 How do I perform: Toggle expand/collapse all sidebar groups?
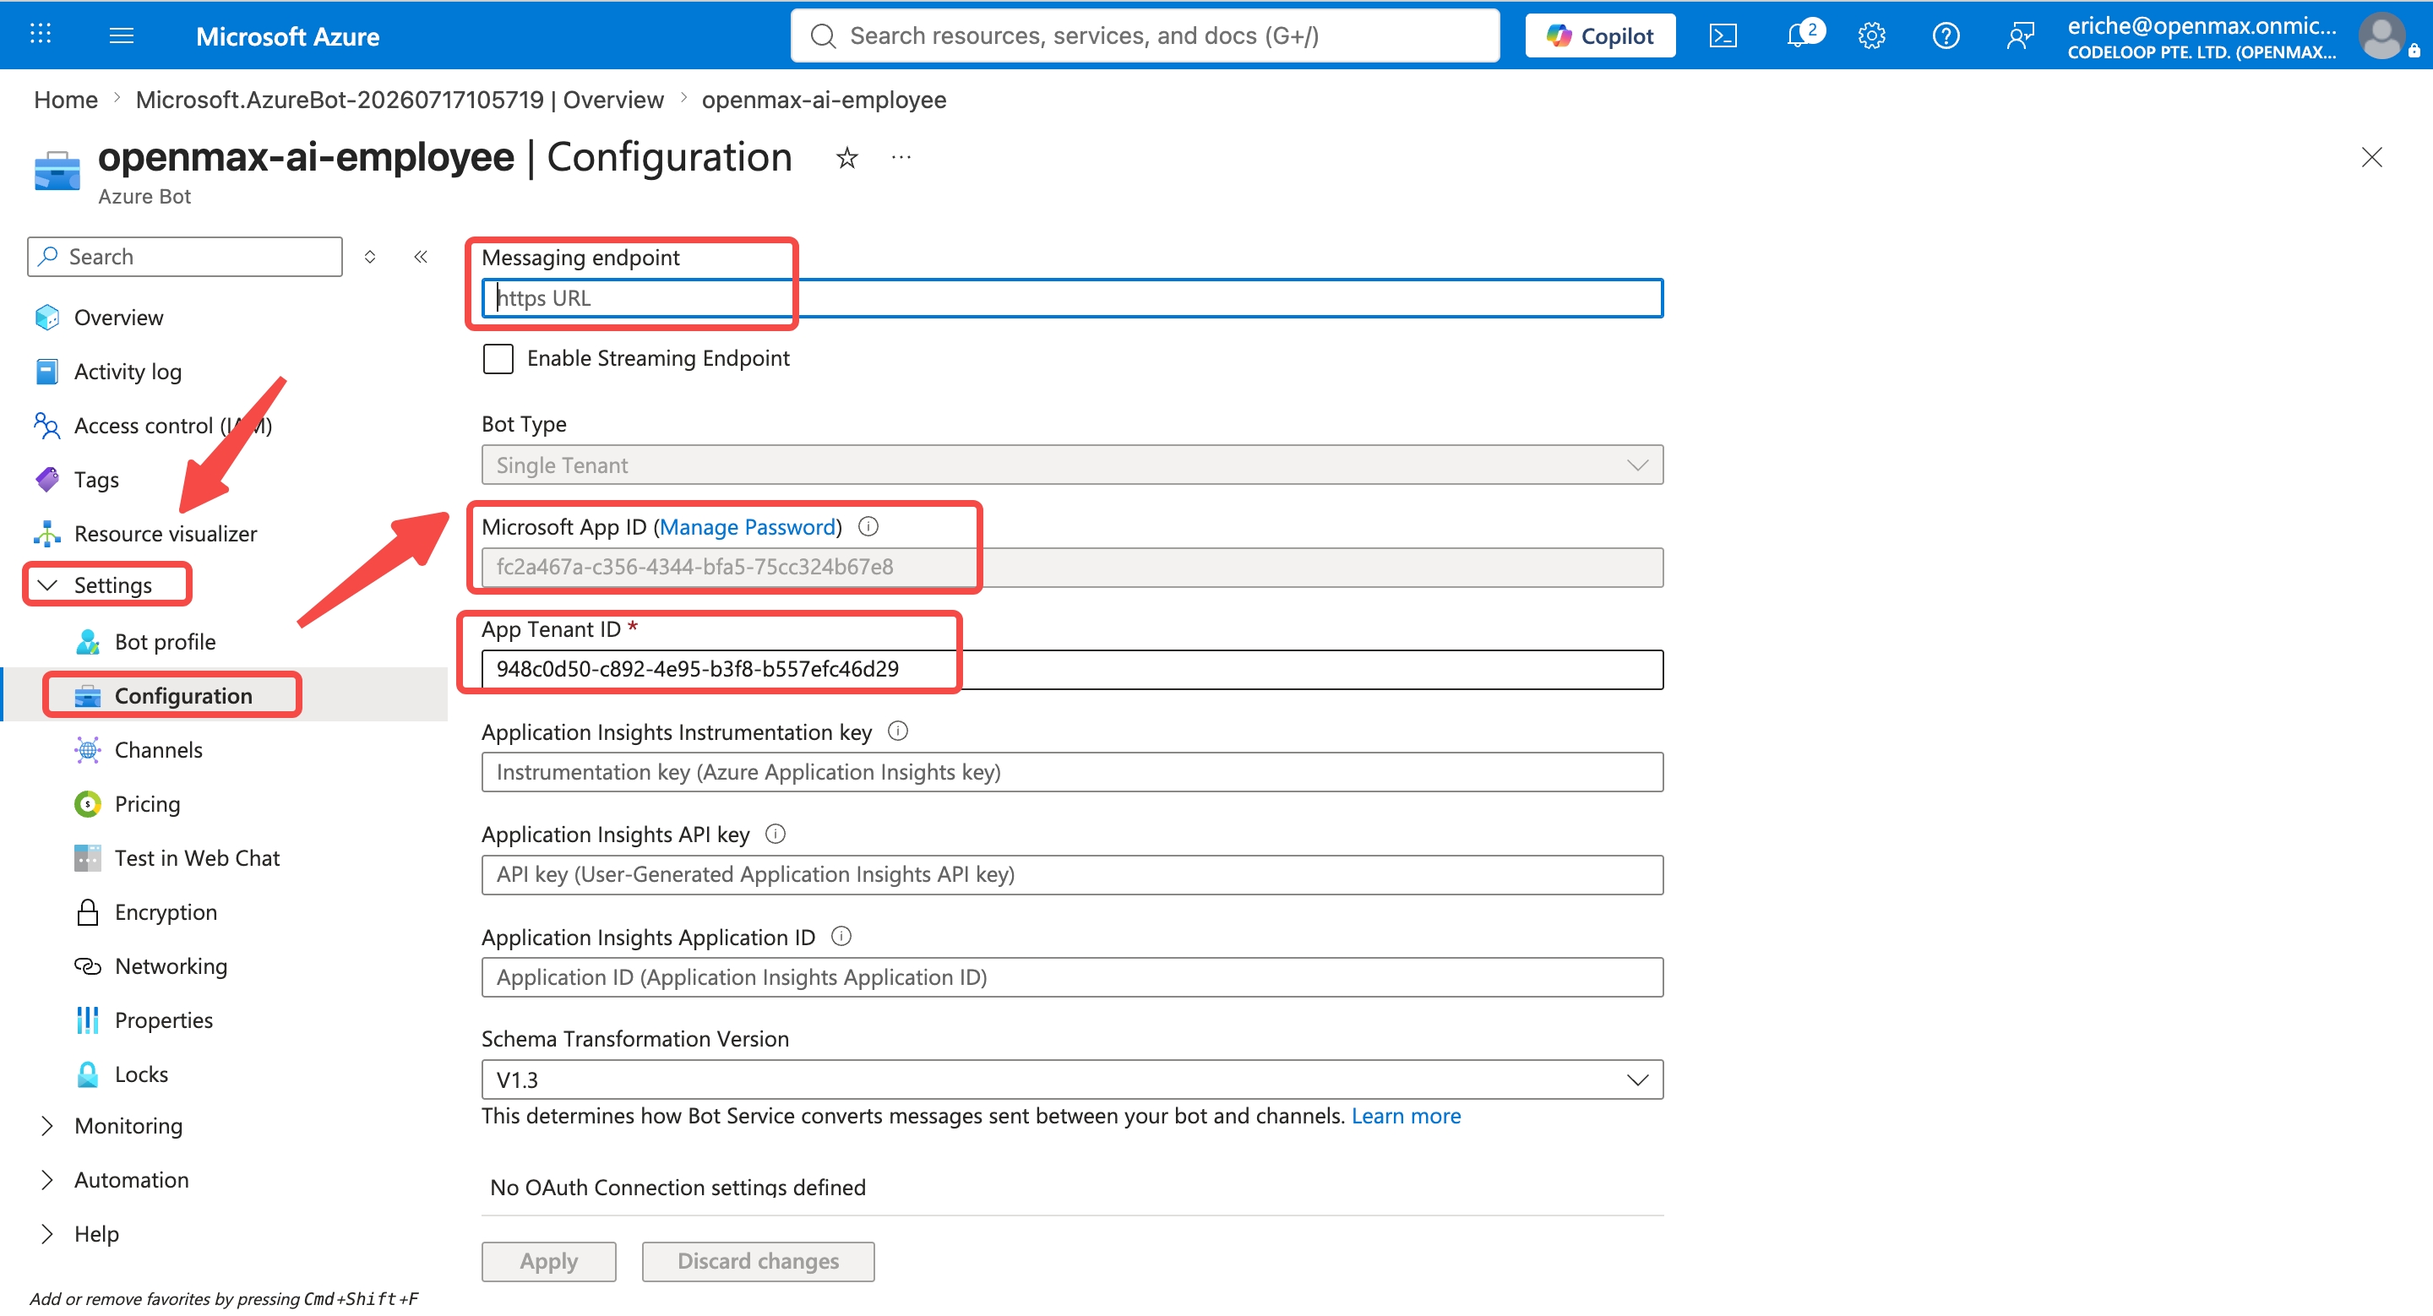[x=370, y=257]
